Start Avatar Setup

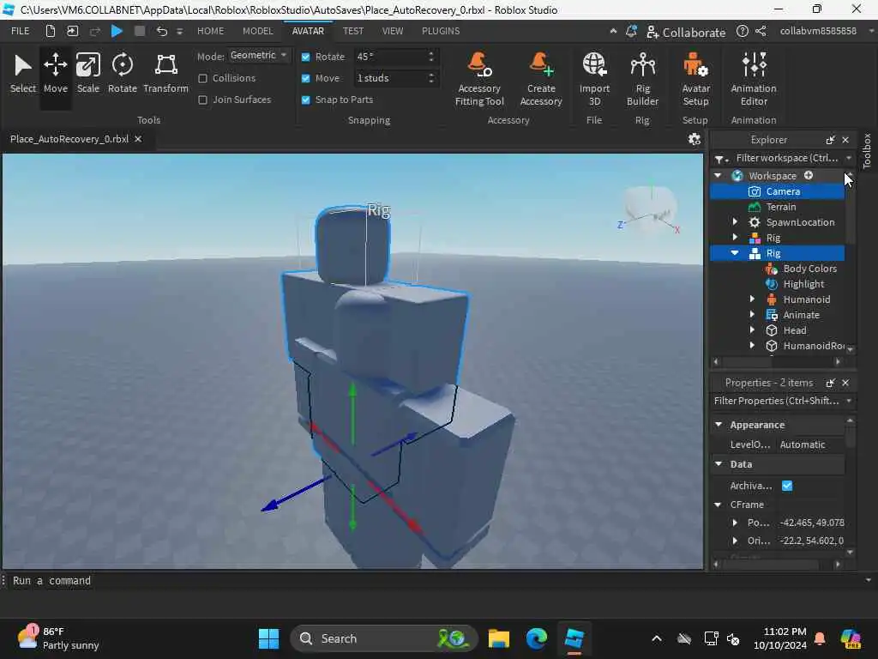(695, 79)
